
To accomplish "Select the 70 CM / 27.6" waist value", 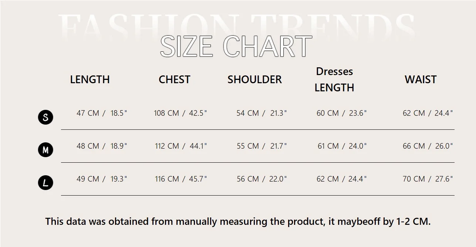I will pos(428,179).
